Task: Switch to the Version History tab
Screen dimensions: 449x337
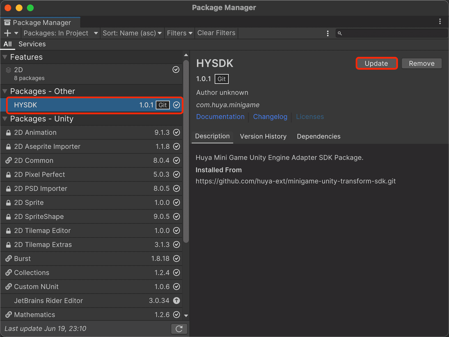Action: point(263,136)
